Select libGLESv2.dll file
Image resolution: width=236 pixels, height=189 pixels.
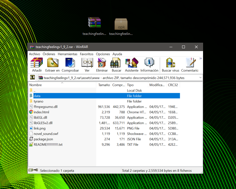point(104,123)
